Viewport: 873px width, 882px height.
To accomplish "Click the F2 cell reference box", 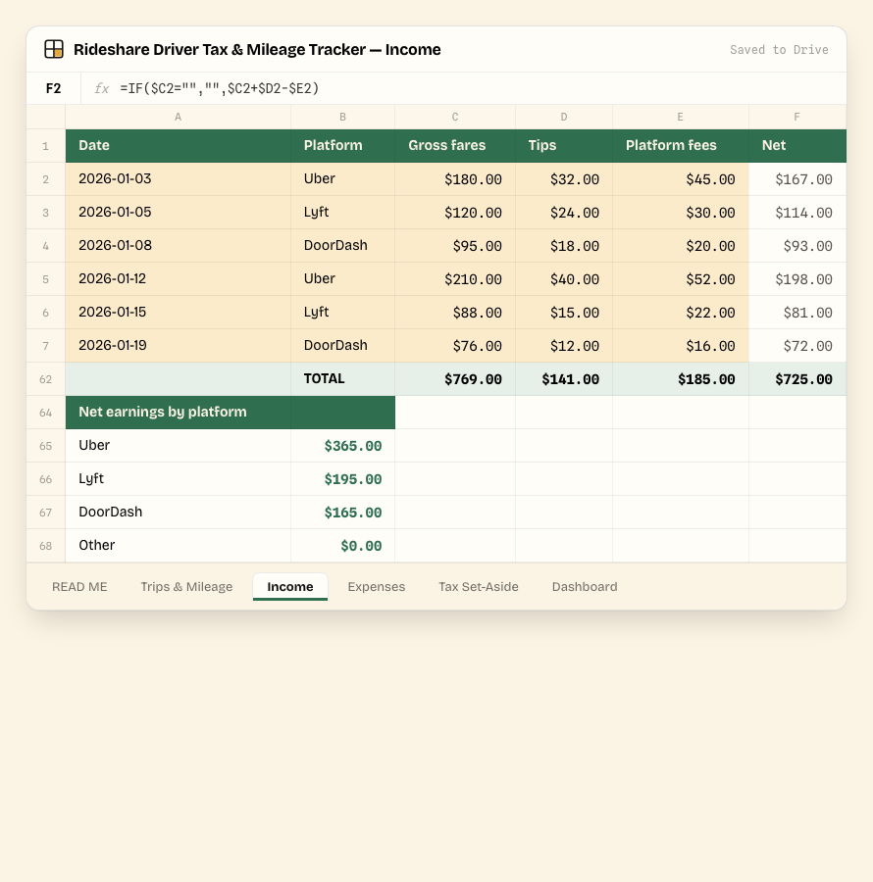I will [x=54, y=88].
